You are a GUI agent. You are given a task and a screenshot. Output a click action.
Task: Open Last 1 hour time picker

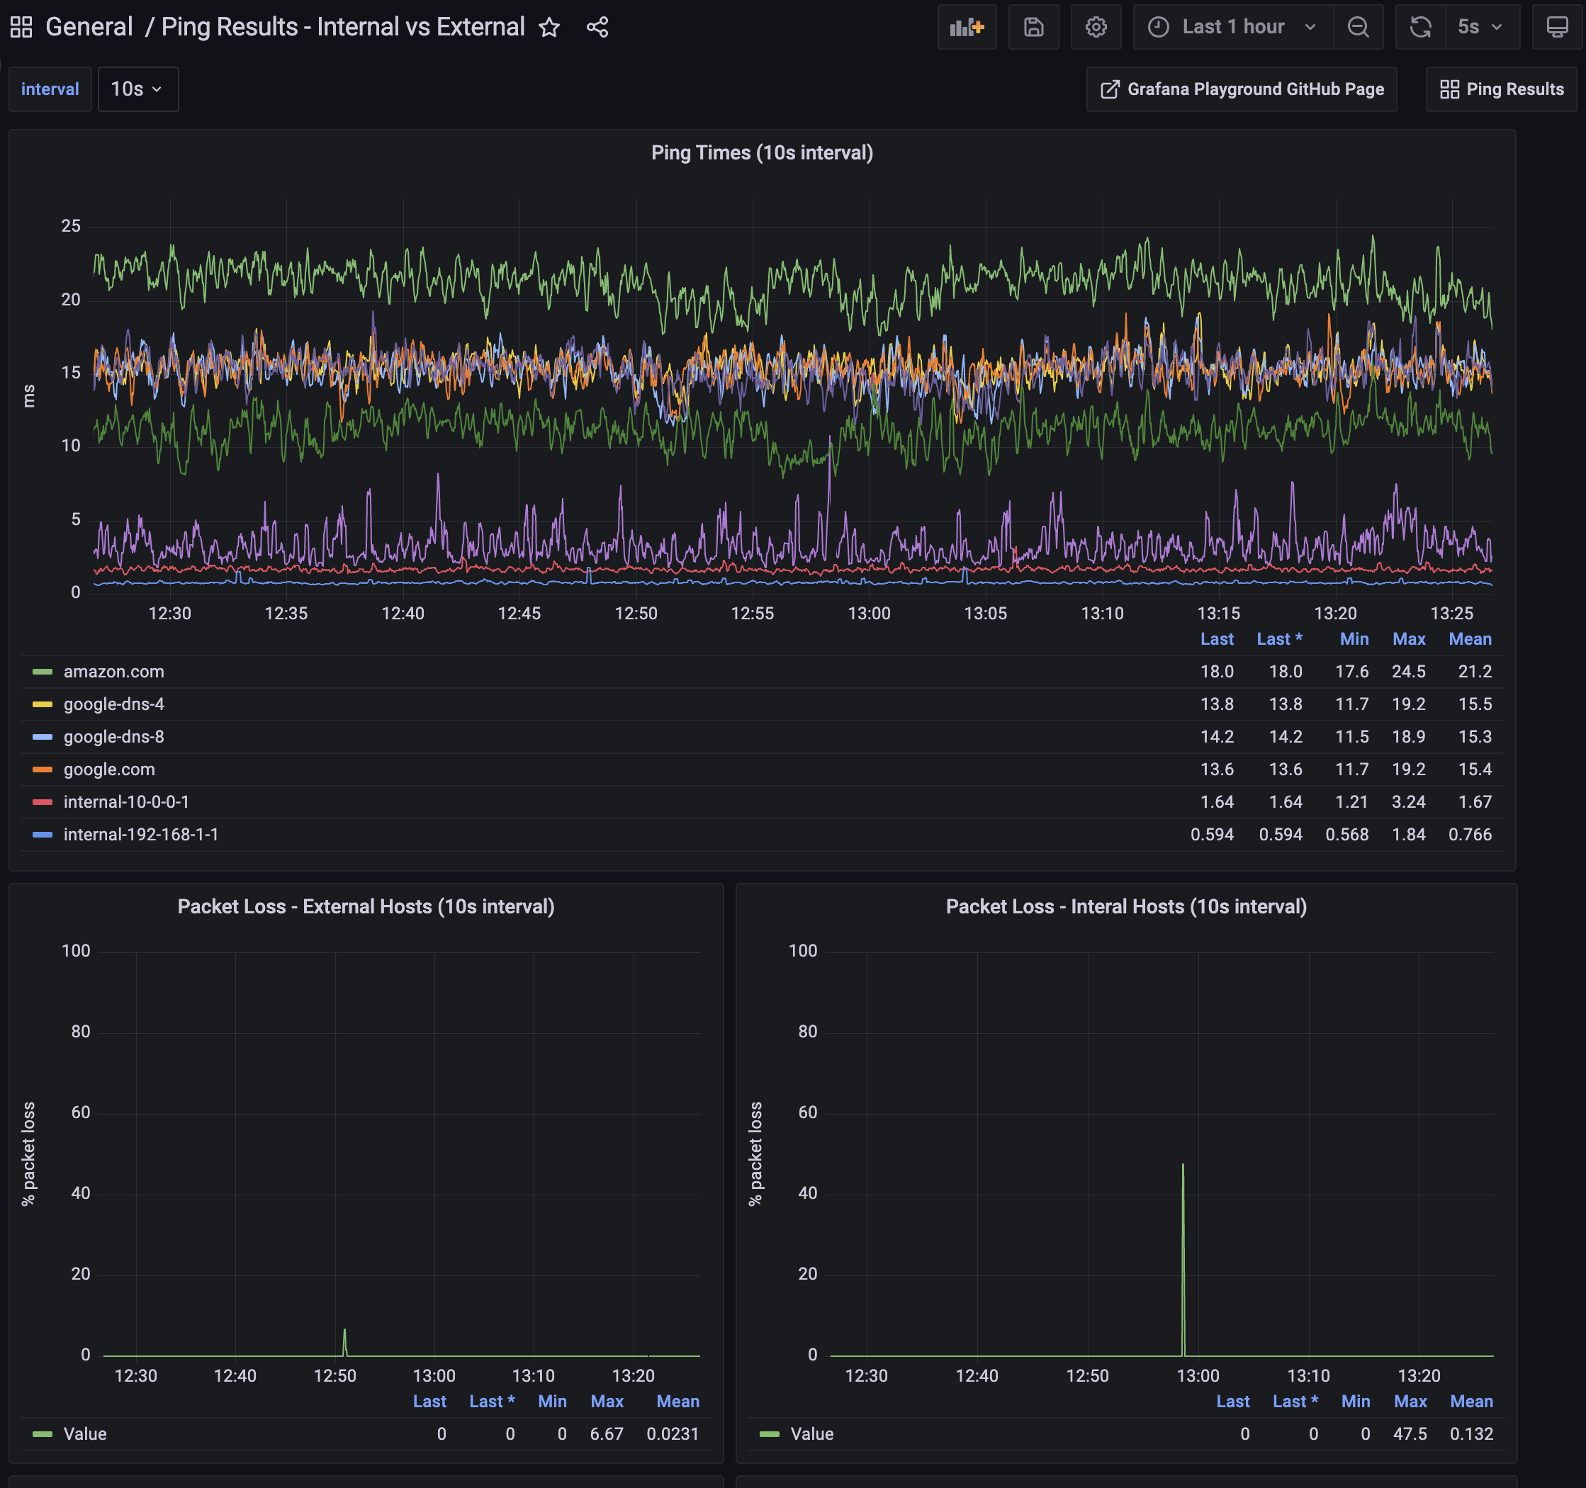tap(1232, 27)
